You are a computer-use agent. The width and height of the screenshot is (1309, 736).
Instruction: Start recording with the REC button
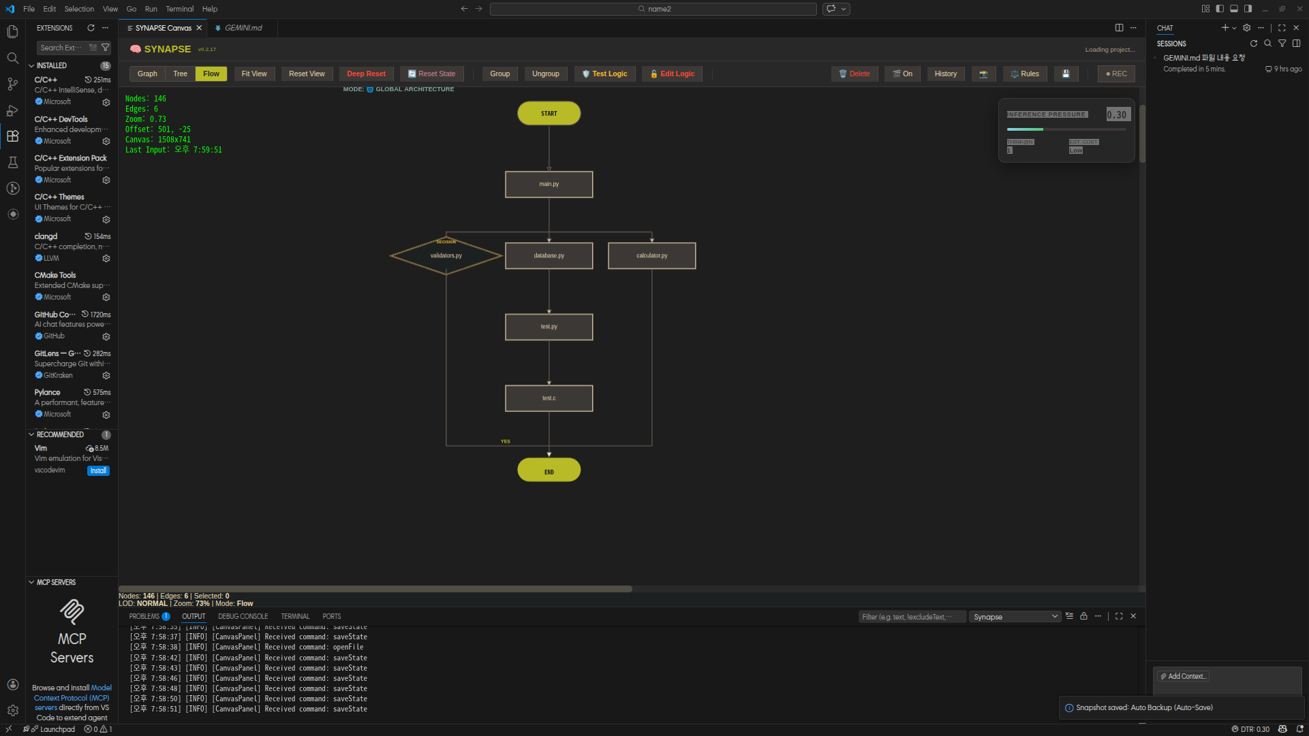click(1115, 74)
